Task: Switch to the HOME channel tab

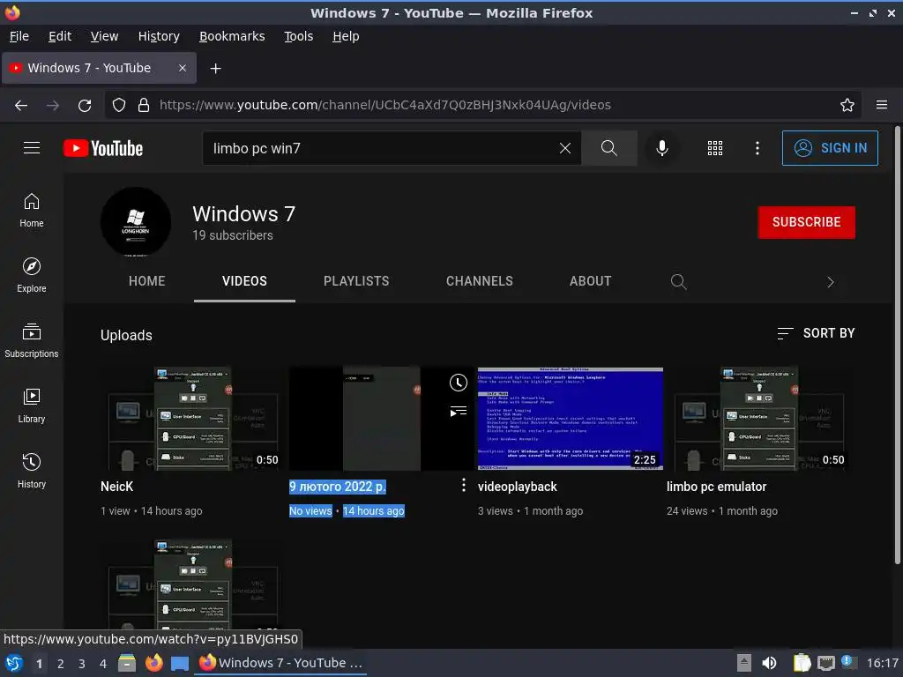Action: tap(147, 281)
